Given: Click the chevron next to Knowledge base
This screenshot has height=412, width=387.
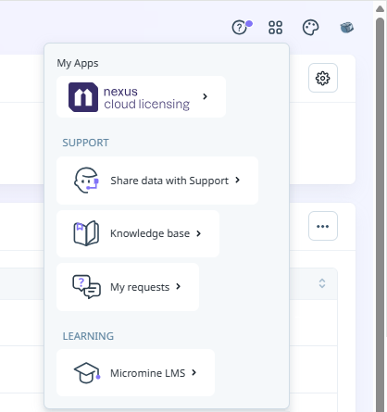Looking at the screenshot, I should [x=198, y=233].
